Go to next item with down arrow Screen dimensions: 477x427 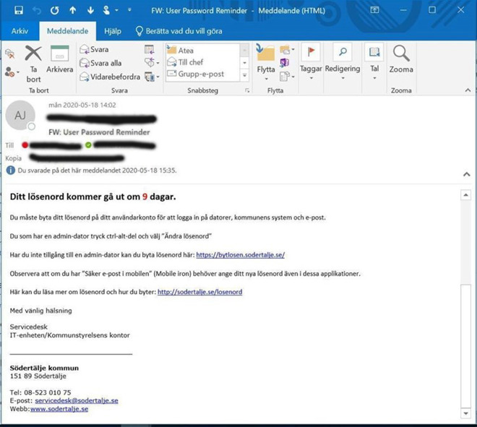tap(90, 10)
